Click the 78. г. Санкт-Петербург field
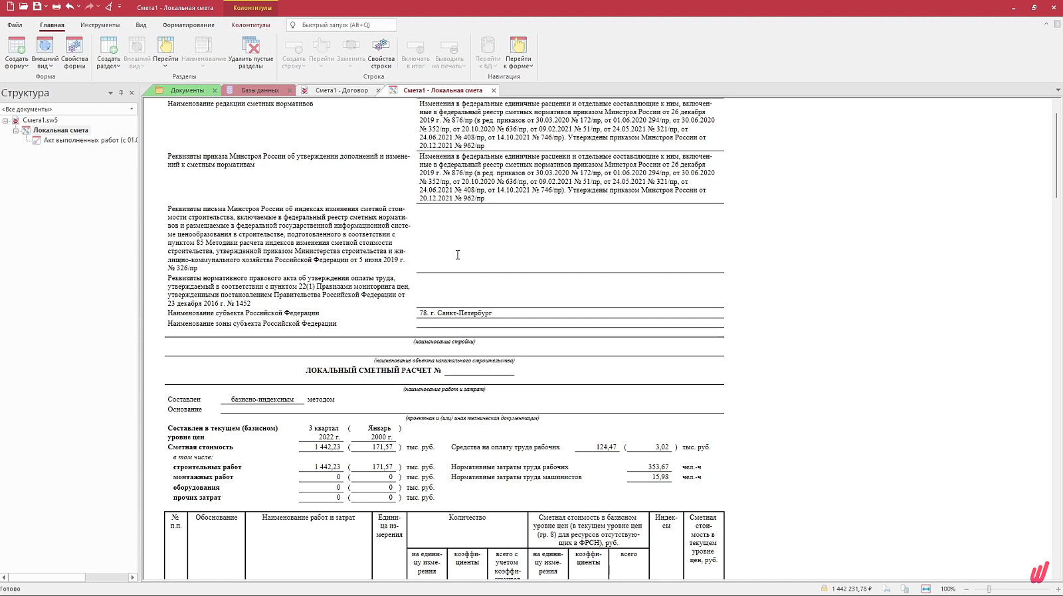 coord(570,313)
